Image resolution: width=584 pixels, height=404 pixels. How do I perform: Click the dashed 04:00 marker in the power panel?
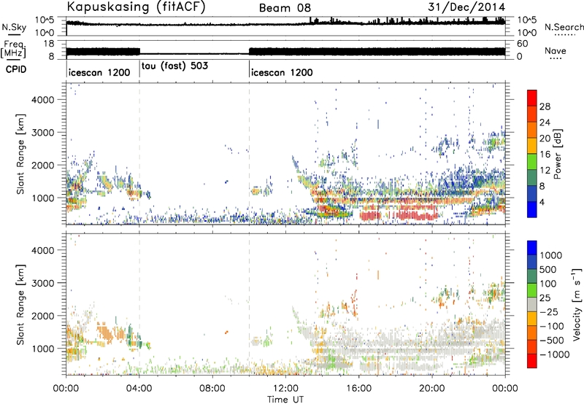[139, 154]
